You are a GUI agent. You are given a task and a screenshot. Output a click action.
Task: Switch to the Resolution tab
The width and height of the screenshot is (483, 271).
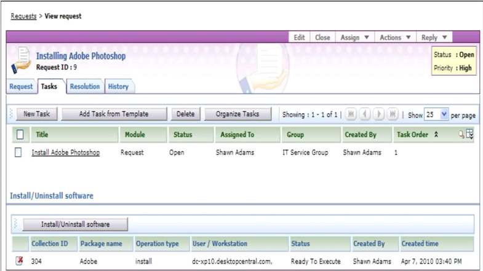[x=84, y=87]
